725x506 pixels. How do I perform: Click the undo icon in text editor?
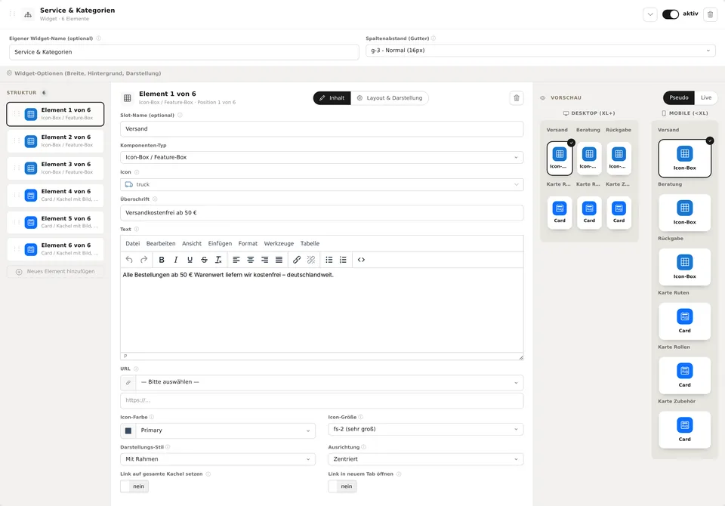click(129, 260)
